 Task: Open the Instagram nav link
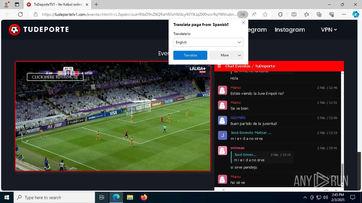coord(290,30)
